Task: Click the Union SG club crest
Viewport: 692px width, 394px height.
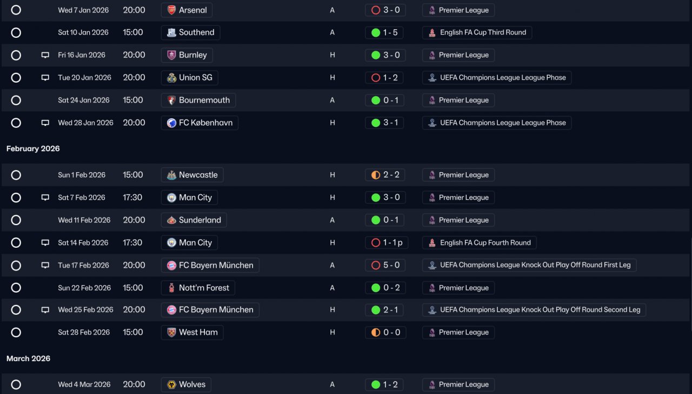Action: [x=171, y=78]
